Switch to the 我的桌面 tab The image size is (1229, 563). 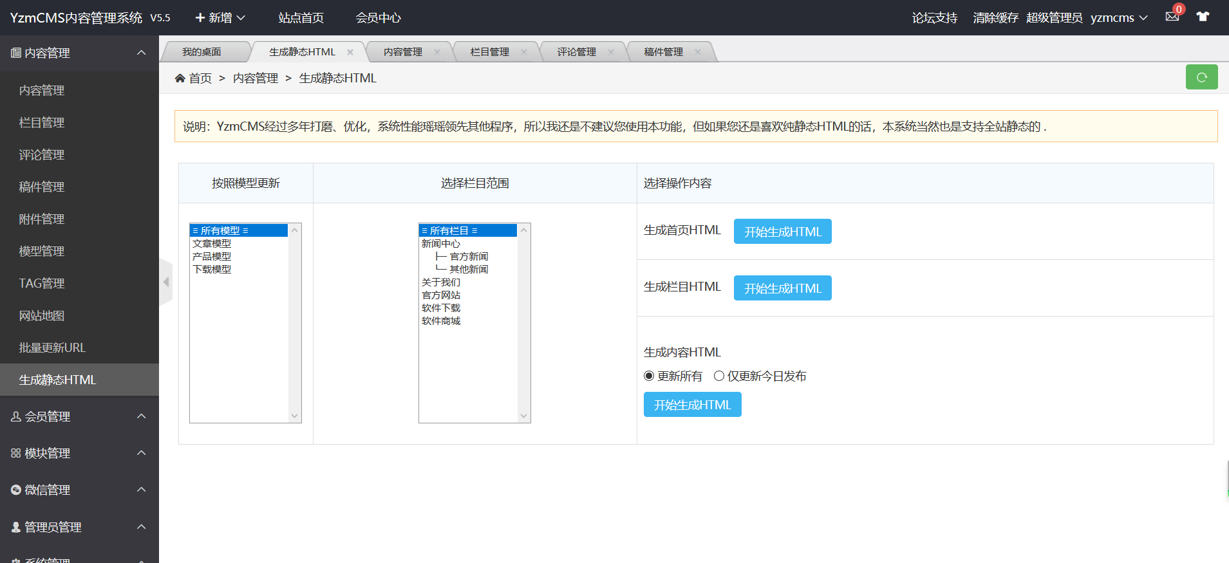pos(202,52)
